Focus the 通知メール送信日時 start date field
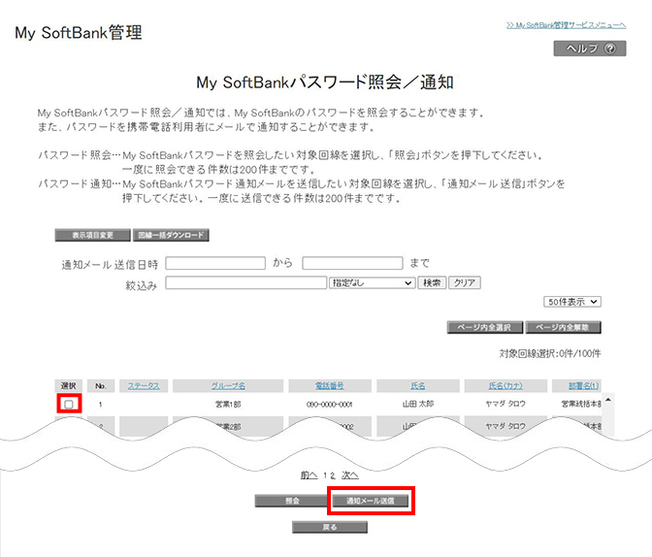652x557 pixels. [x=215, y=263]
